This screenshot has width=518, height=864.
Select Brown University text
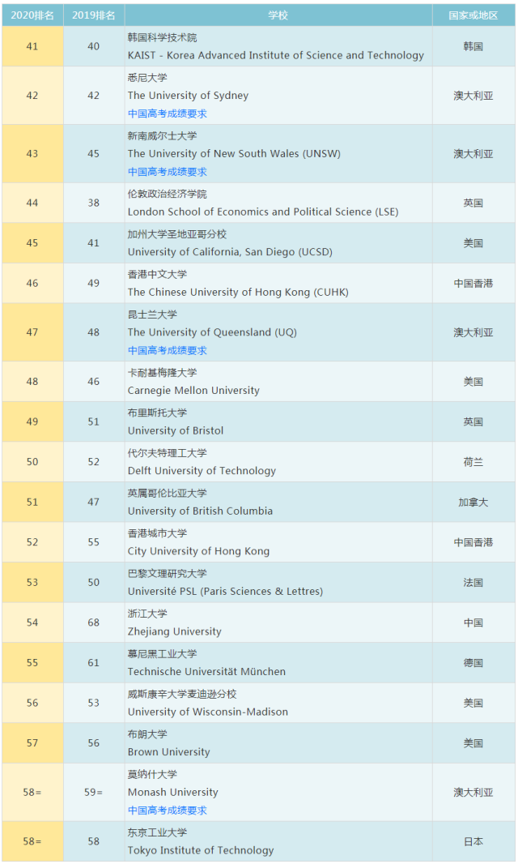[x=169, y=752]
